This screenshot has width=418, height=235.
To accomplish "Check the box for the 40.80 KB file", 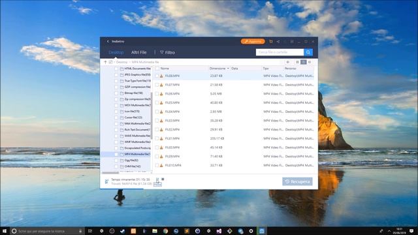I will click(x=157, y=102).
